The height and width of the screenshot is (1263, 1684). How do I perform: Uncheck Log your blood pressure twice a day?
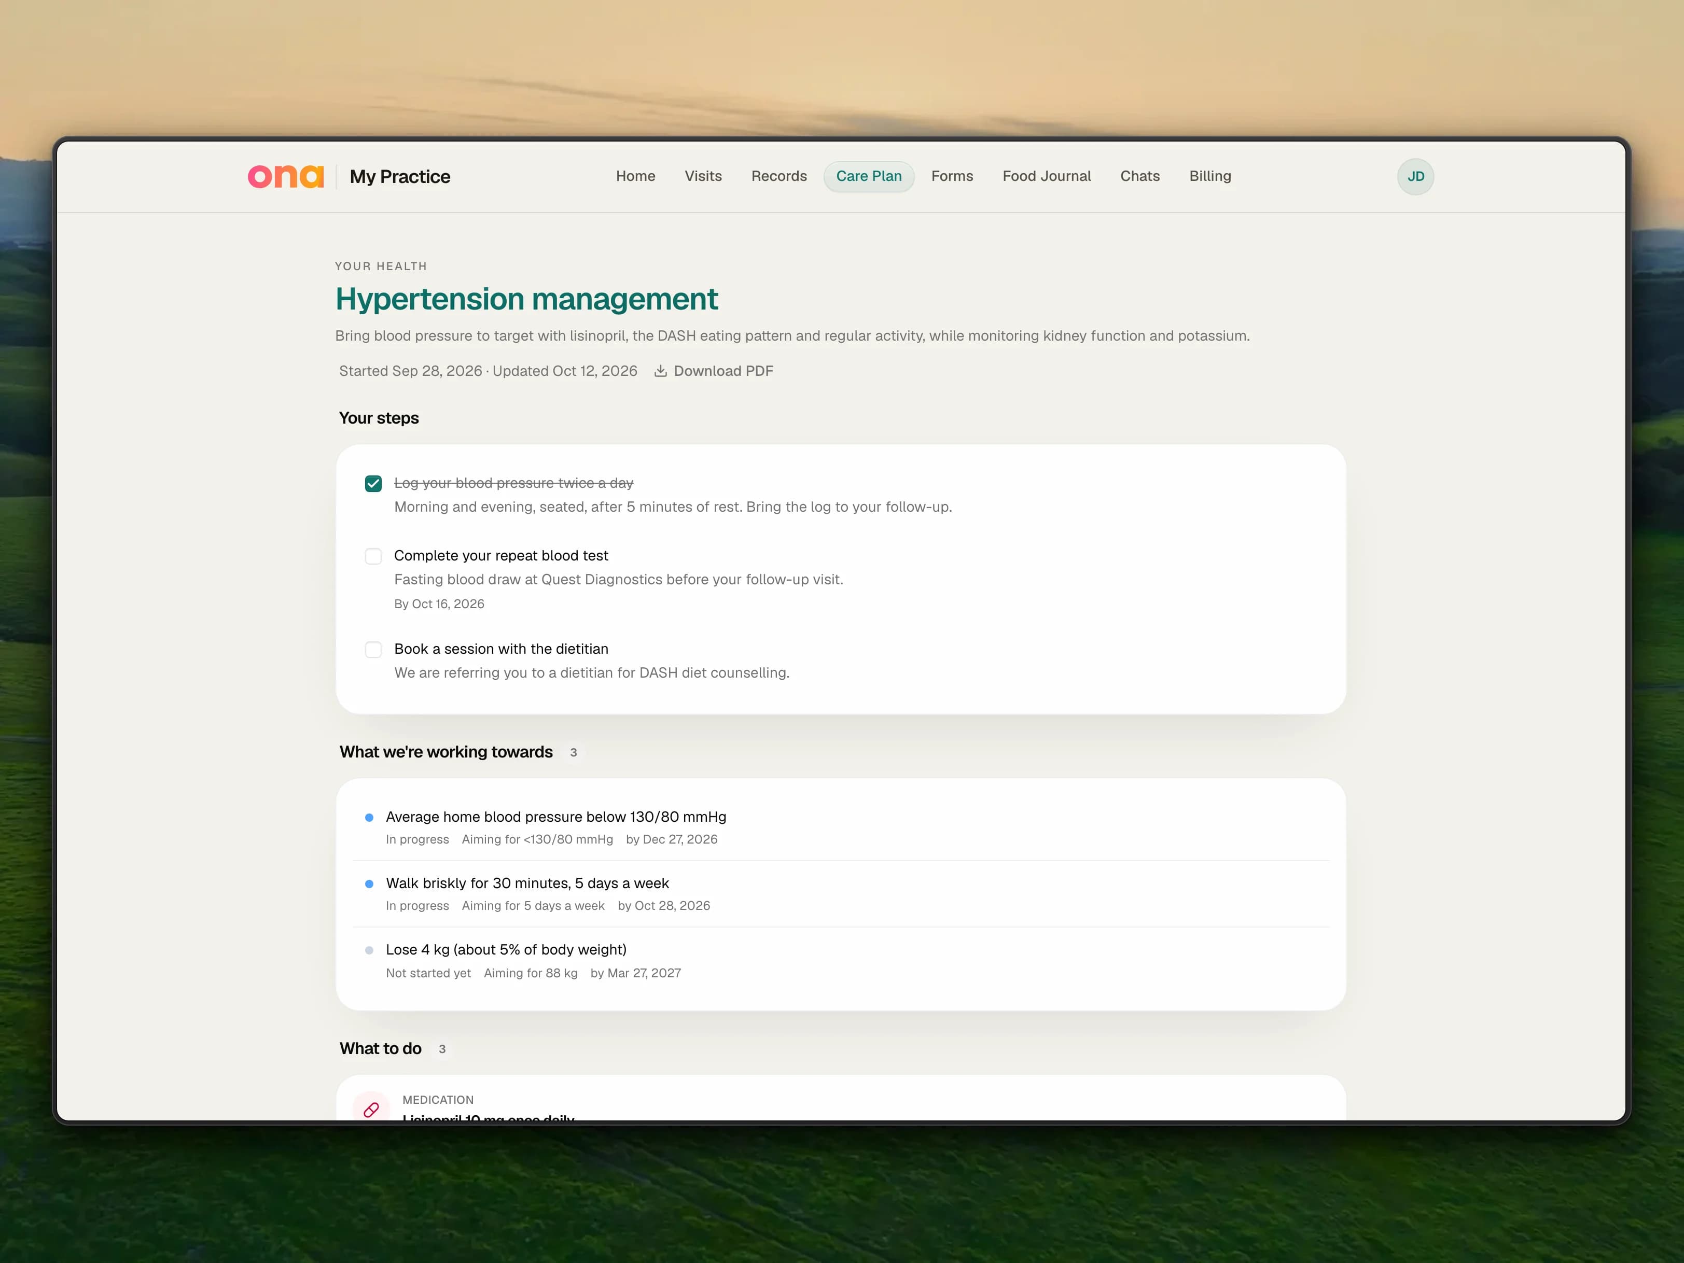point(373,484)
